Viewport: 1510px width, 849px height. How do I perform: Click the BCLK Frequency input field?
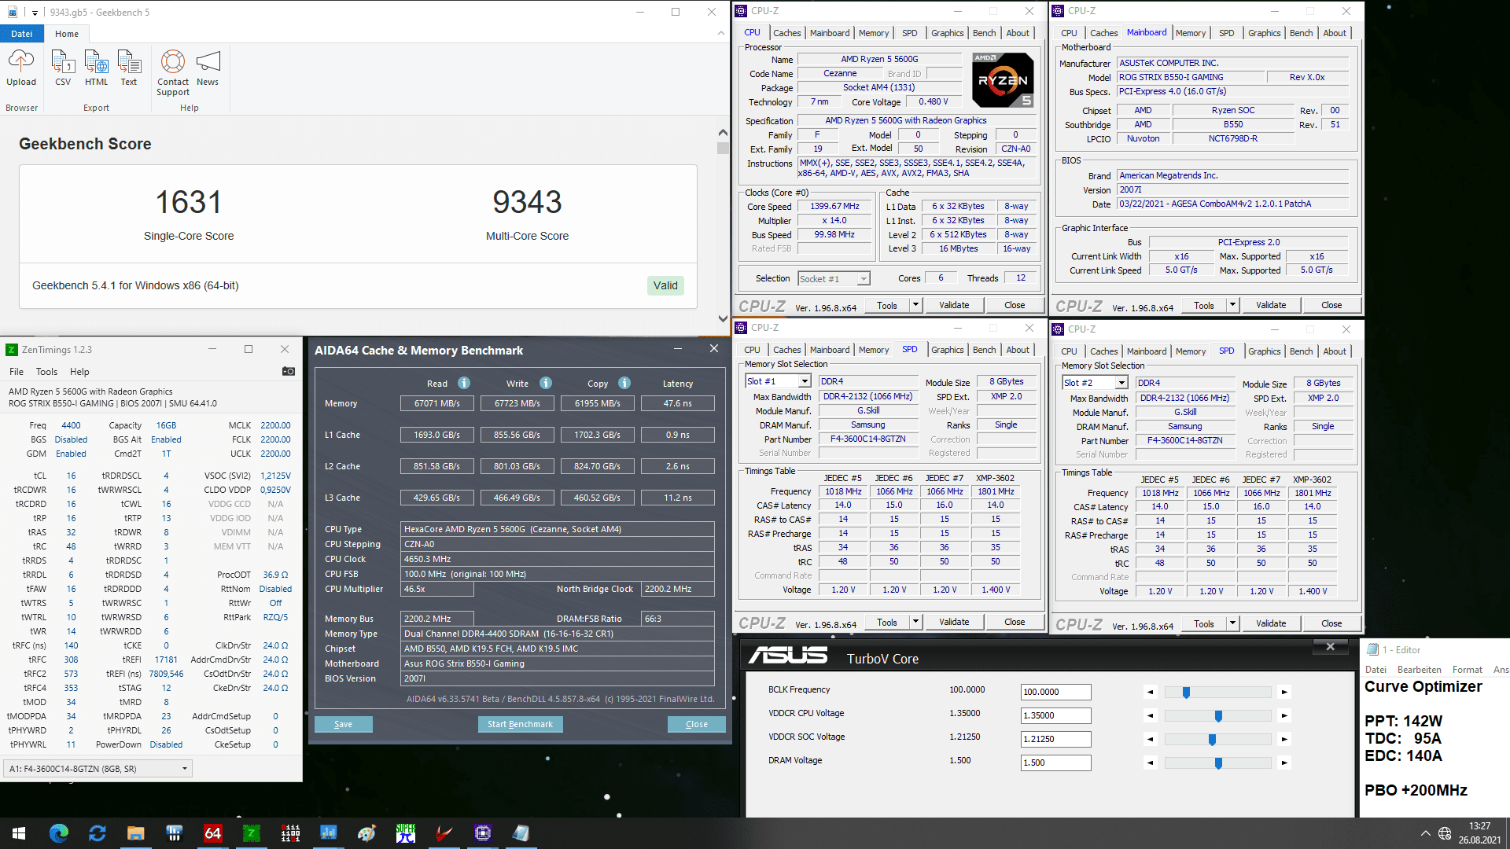coord(1055,692)
